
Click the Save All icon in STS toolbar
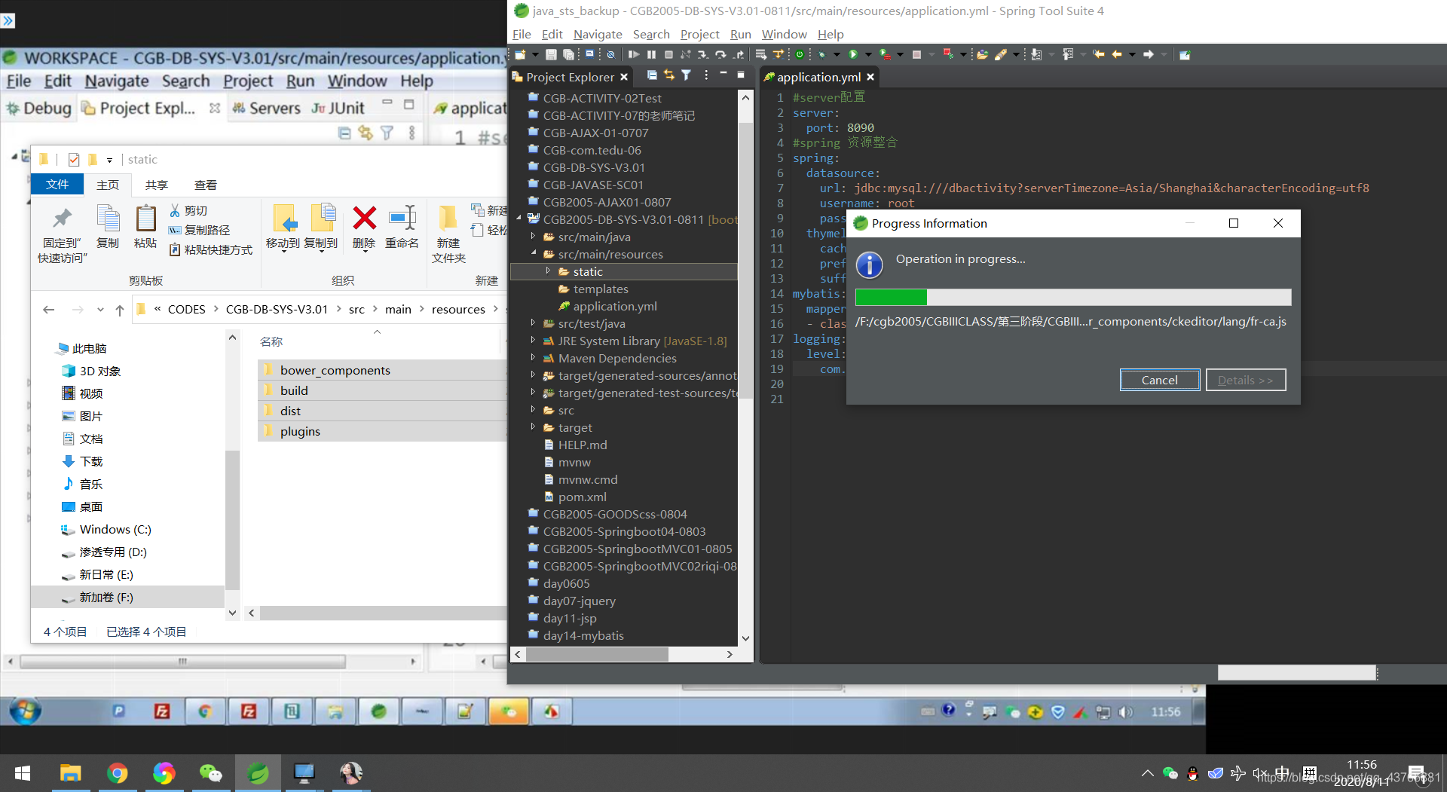pyautogui.click(x=569, y=54)
